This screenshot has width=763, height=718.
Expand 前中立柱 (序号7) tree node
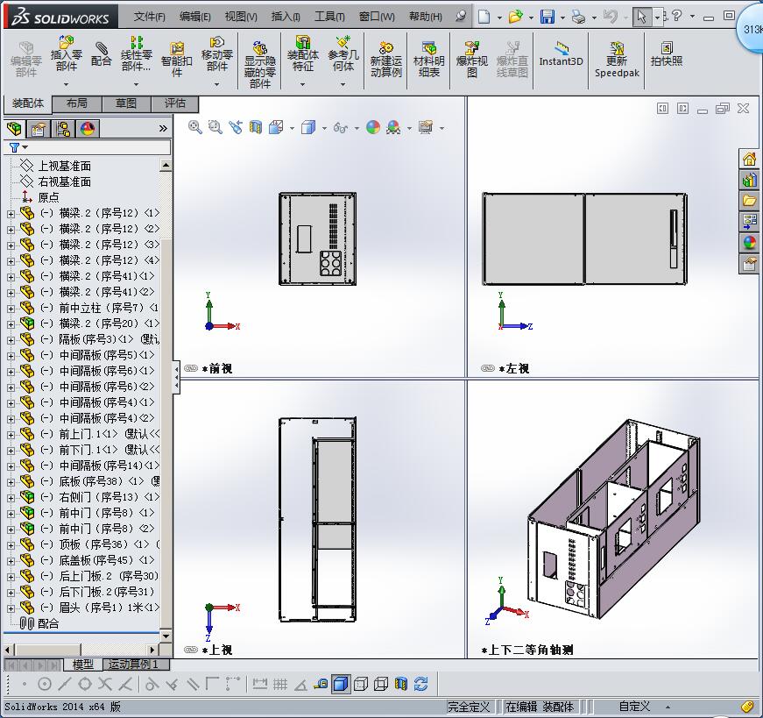pyautogui.click(x=11, y=309)
